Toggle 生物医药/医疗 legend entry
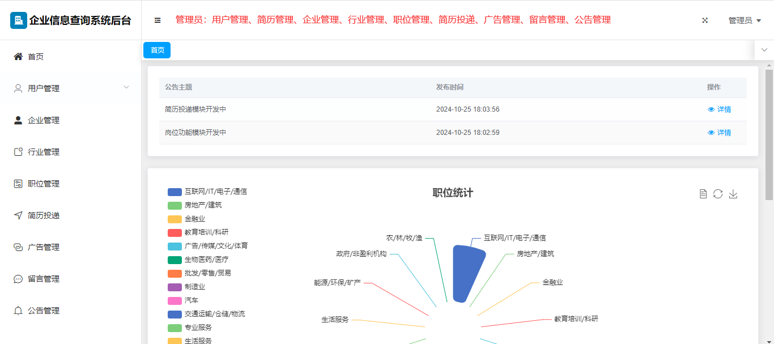The width and height of the screenshot is (774, 344). point(198,260)
